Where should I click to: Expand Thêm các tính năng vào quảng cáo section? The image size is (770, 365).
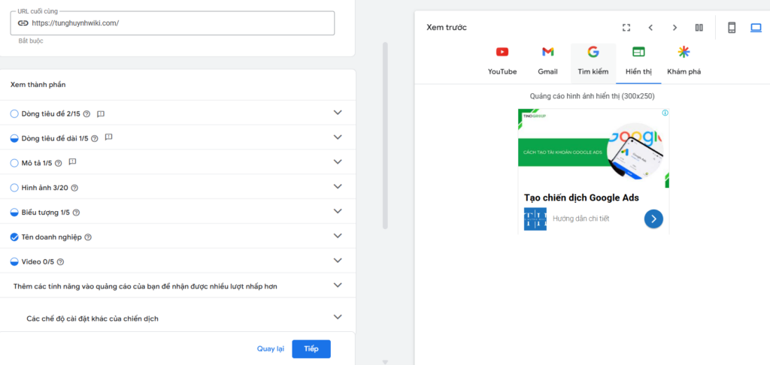coord(338,285)
